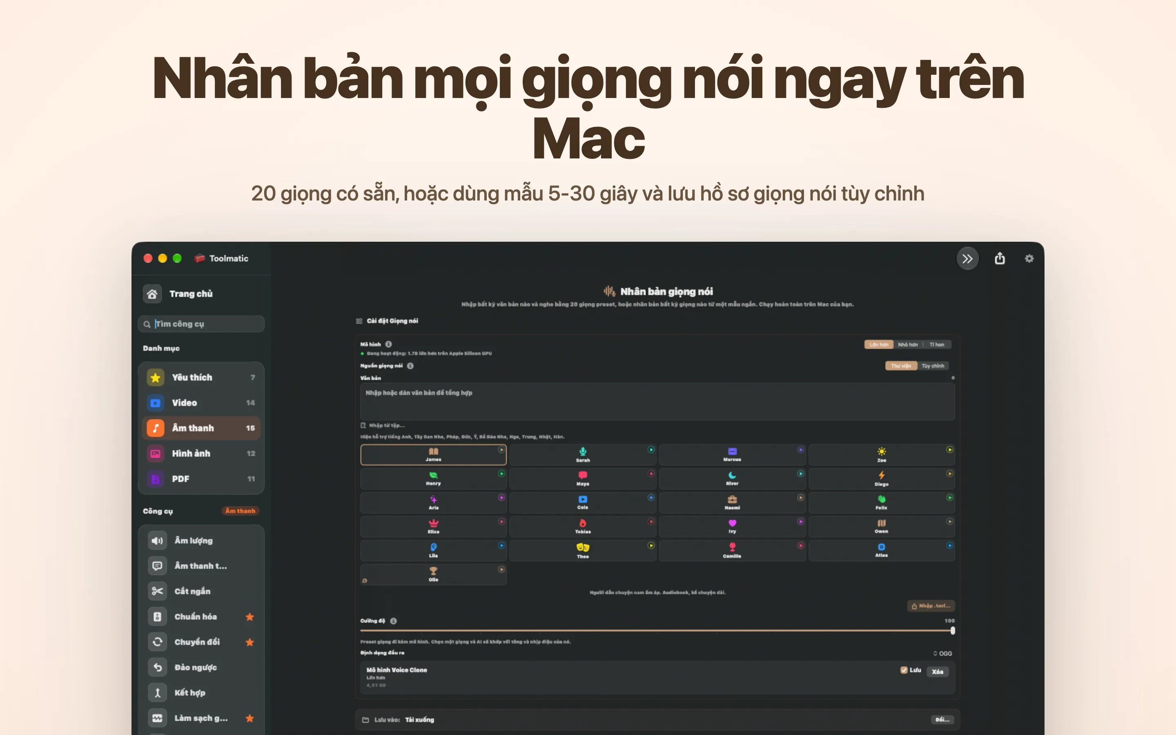Open the Làm sạch g... tool
This screenshot has width=1176, height=735.
pyautogui.click(x=201, y=718)
